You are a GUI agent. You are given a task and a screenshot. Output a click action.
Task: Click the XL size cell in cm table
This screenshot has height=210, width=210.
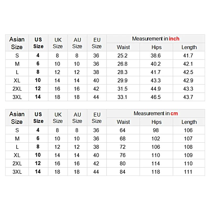[x=17, y=155]
